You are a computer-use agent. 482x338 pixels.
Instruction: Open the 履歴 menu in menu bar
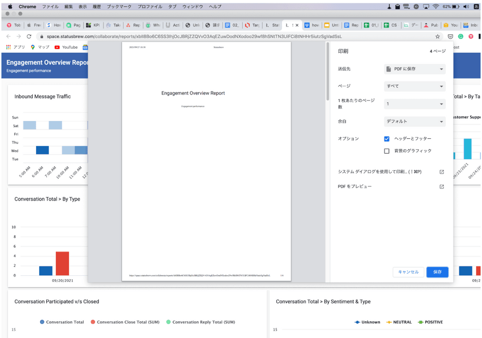[x=96, y=7]
